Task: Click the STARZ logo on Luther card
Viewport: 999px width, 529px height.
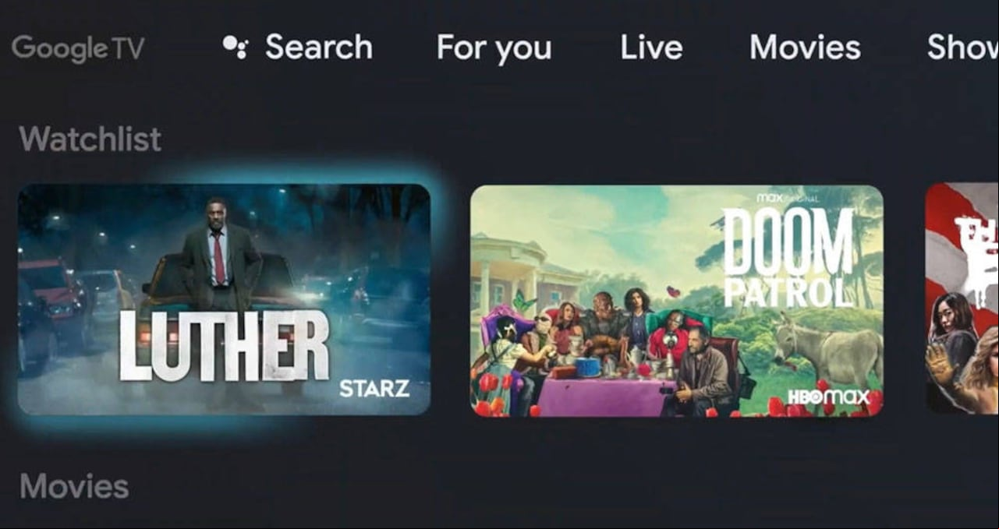Action: [x=374, y=388]
